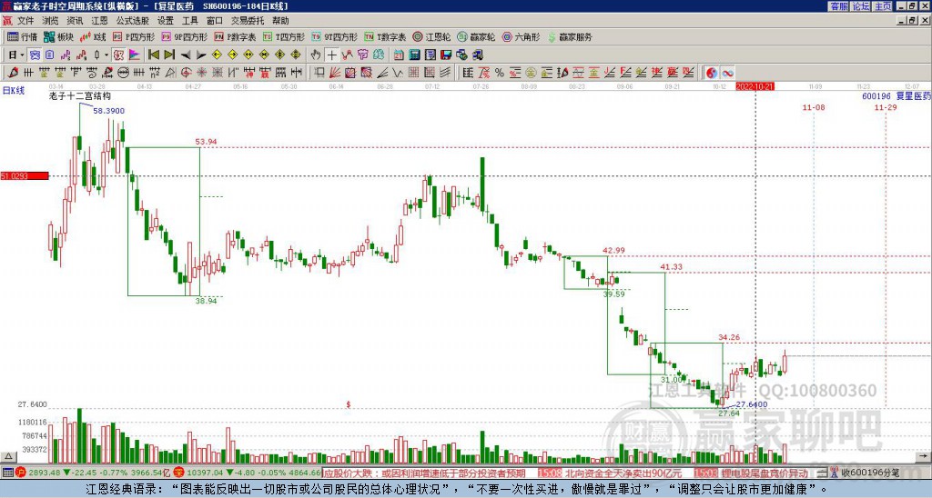Click the 2022-10-21 highlighted date marker
This screenshot has width=932, height=498.
[x=755, y=86]
